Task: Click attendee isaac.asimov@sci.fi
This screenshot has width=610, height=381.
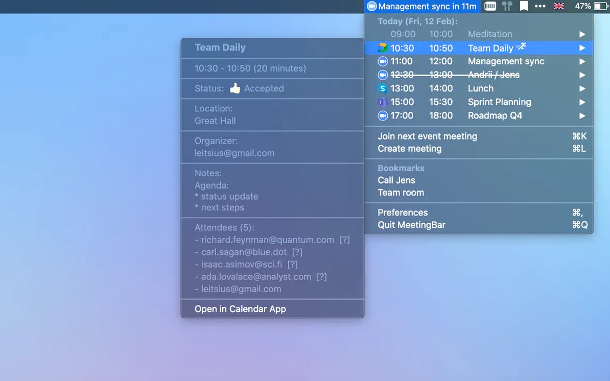Action: pyautogui.click(x=242, y=265)
